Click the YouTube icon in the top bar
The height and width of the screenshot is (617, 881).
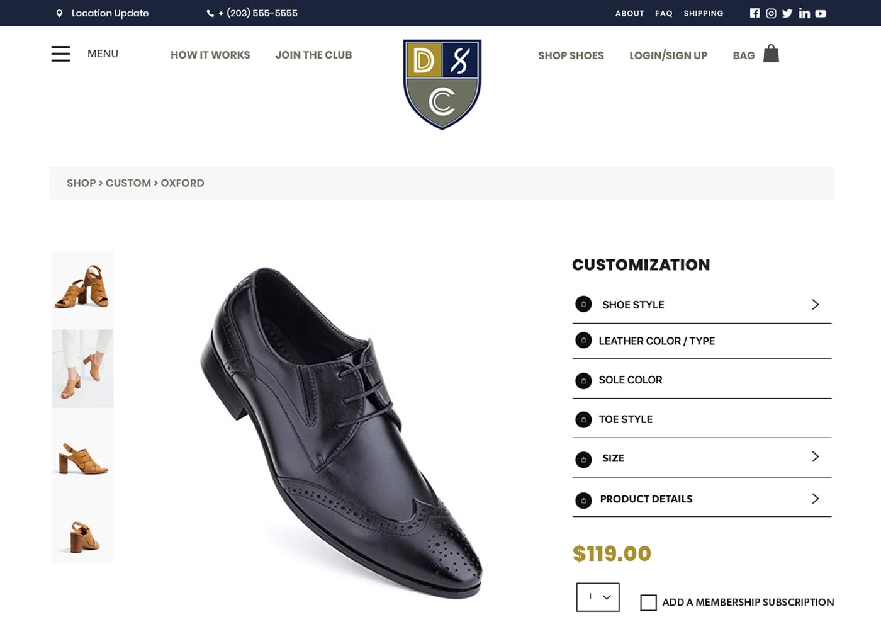tap(821, 13)
